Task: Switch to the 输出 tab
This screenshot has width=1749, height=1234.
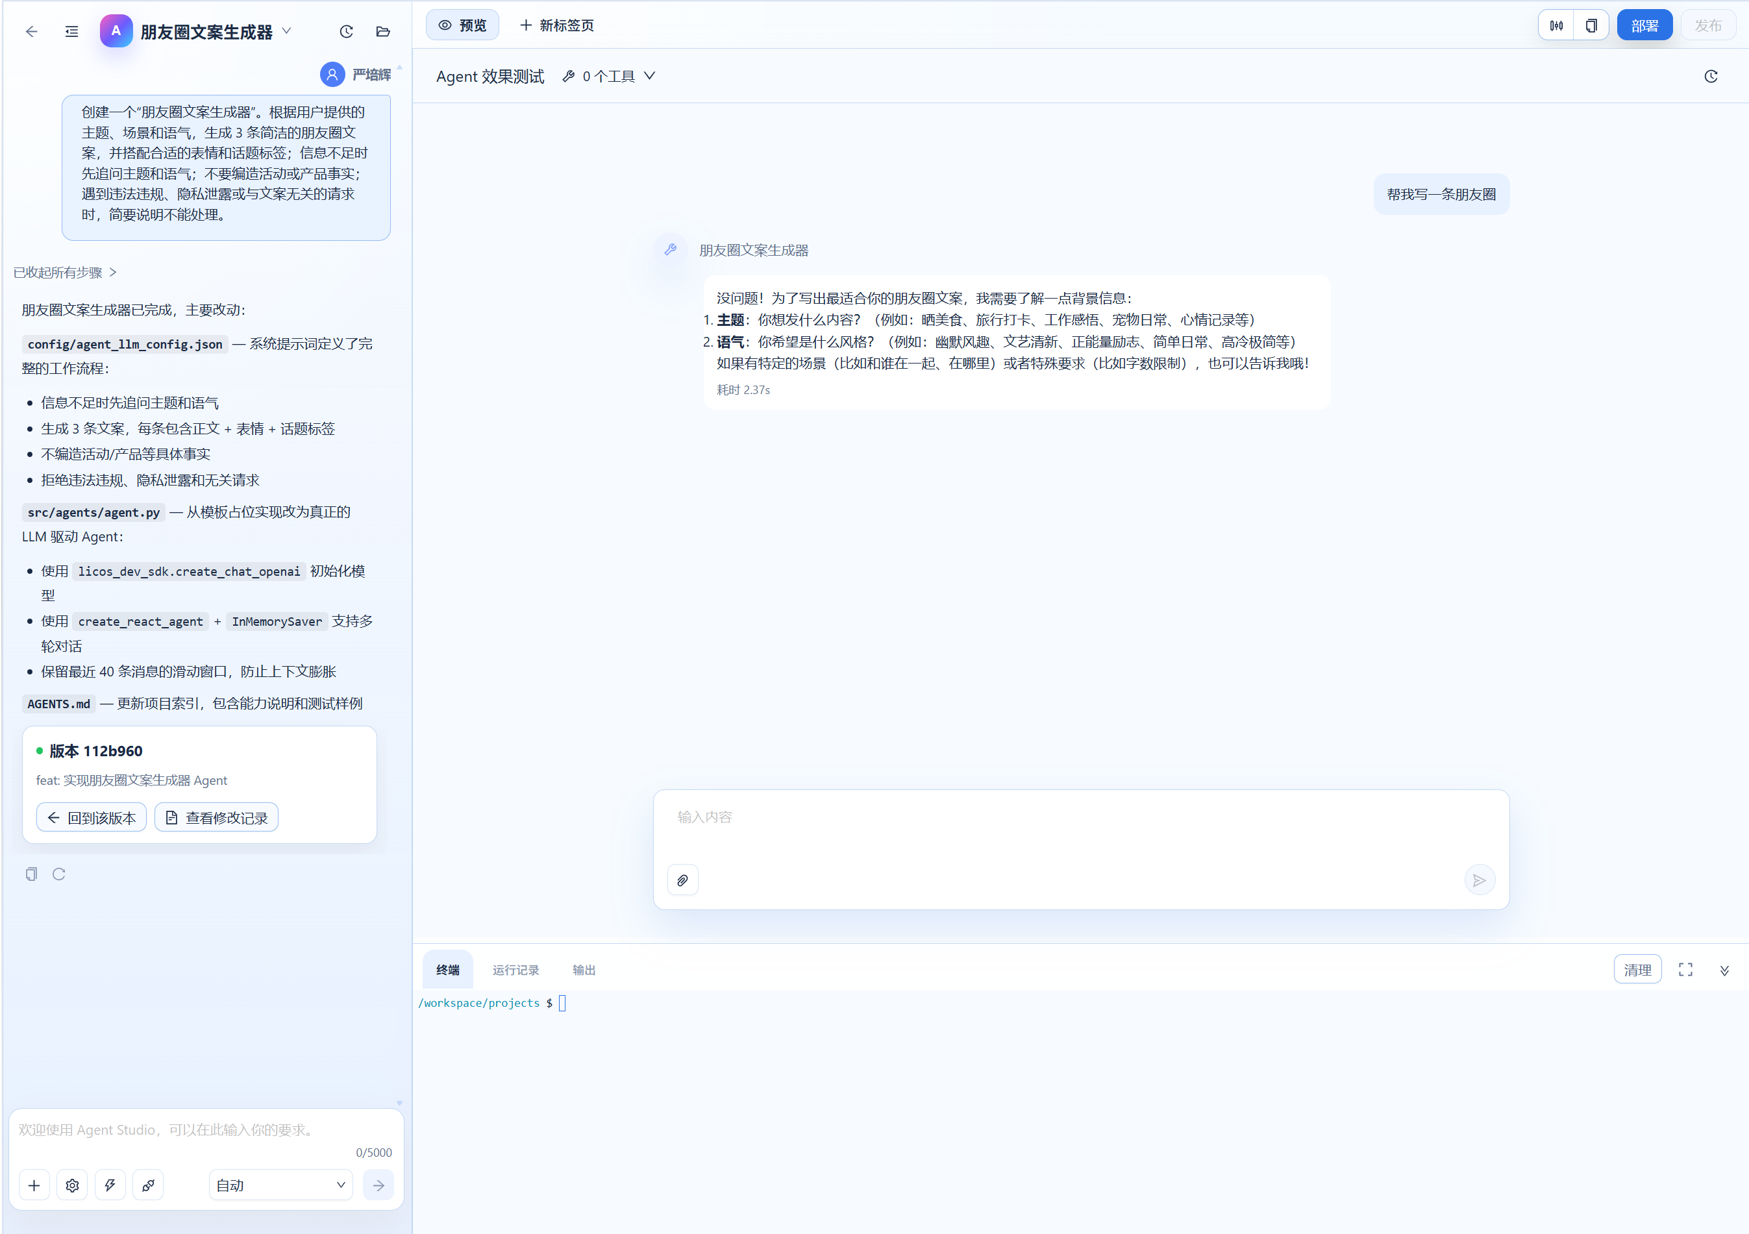Action: [x=584, y=970]
